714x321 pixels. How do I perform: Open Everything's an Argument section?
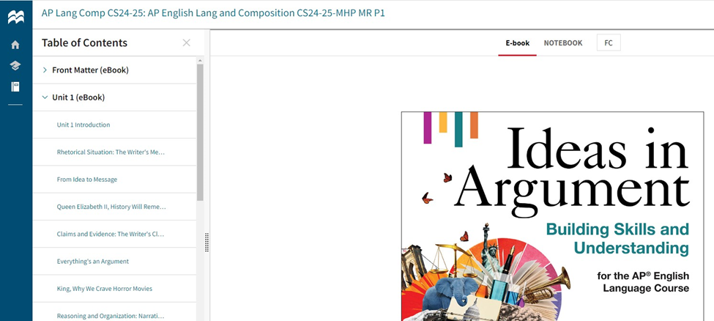tap(93, 262)
